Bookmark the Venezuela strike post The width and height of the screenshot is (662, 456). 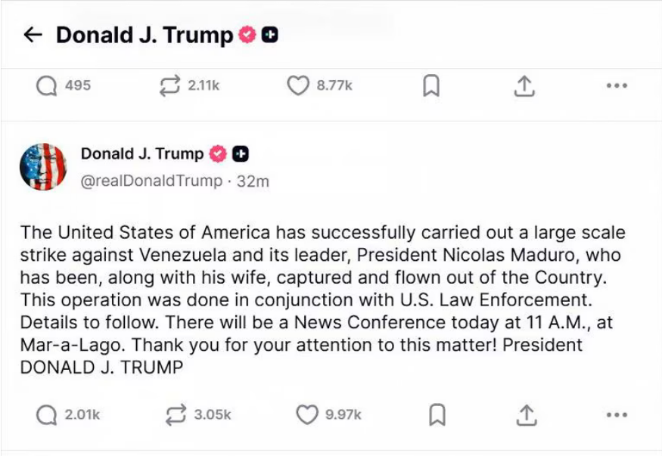[437, 414]
